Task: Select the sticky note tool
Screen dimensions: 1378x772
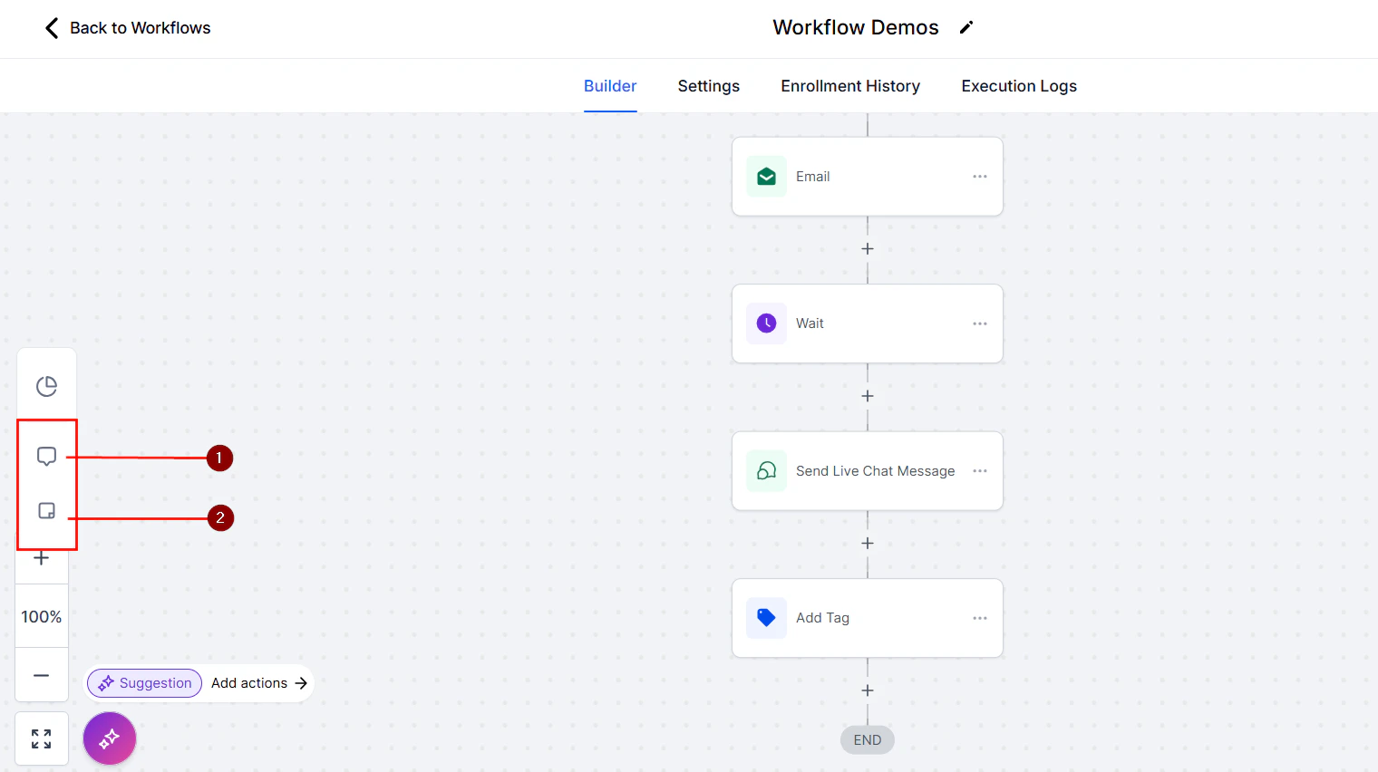Action: [x=46, y=510]
